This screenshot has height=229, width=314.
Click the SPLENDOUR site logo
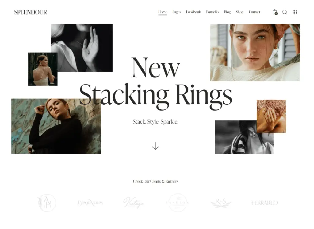(31, 12)
